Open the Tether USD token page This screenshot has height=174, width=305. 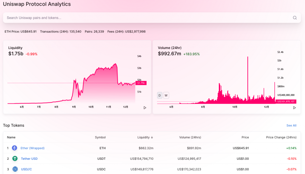coord(29,159)
